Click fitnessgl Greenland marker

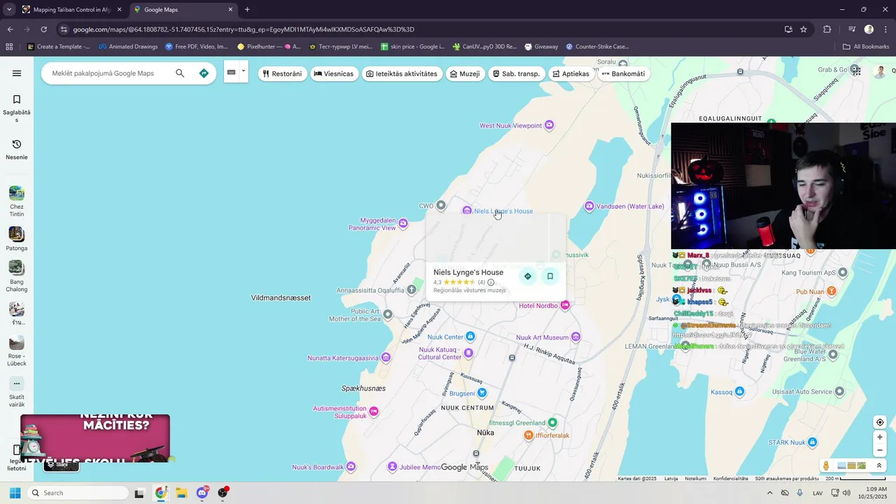pyautogui.click(x=552, y=423)
